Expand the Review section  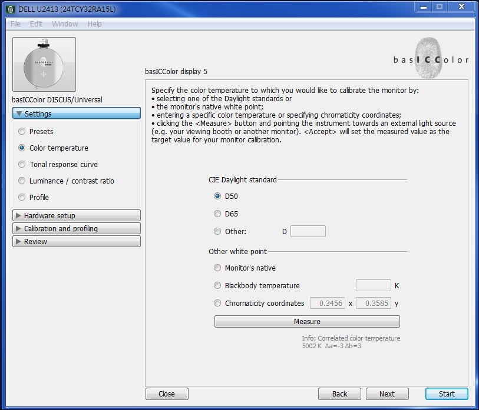click(77, 241)
